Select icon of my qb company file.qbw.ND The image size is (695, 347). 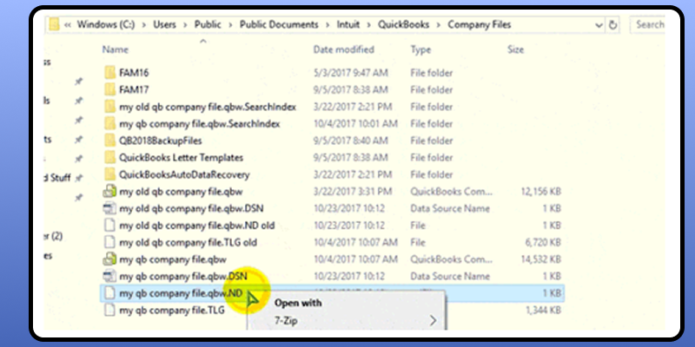pyautogui.click(x=109, y=293)
